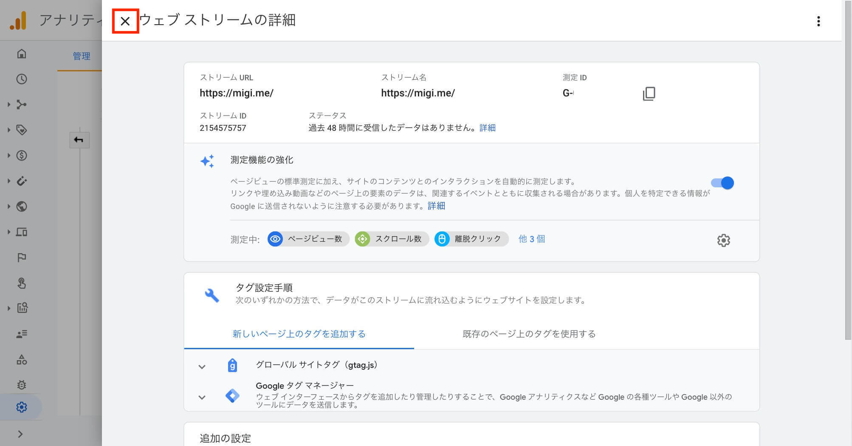Open the devices tech icon in sidebar

coord(21,232)
